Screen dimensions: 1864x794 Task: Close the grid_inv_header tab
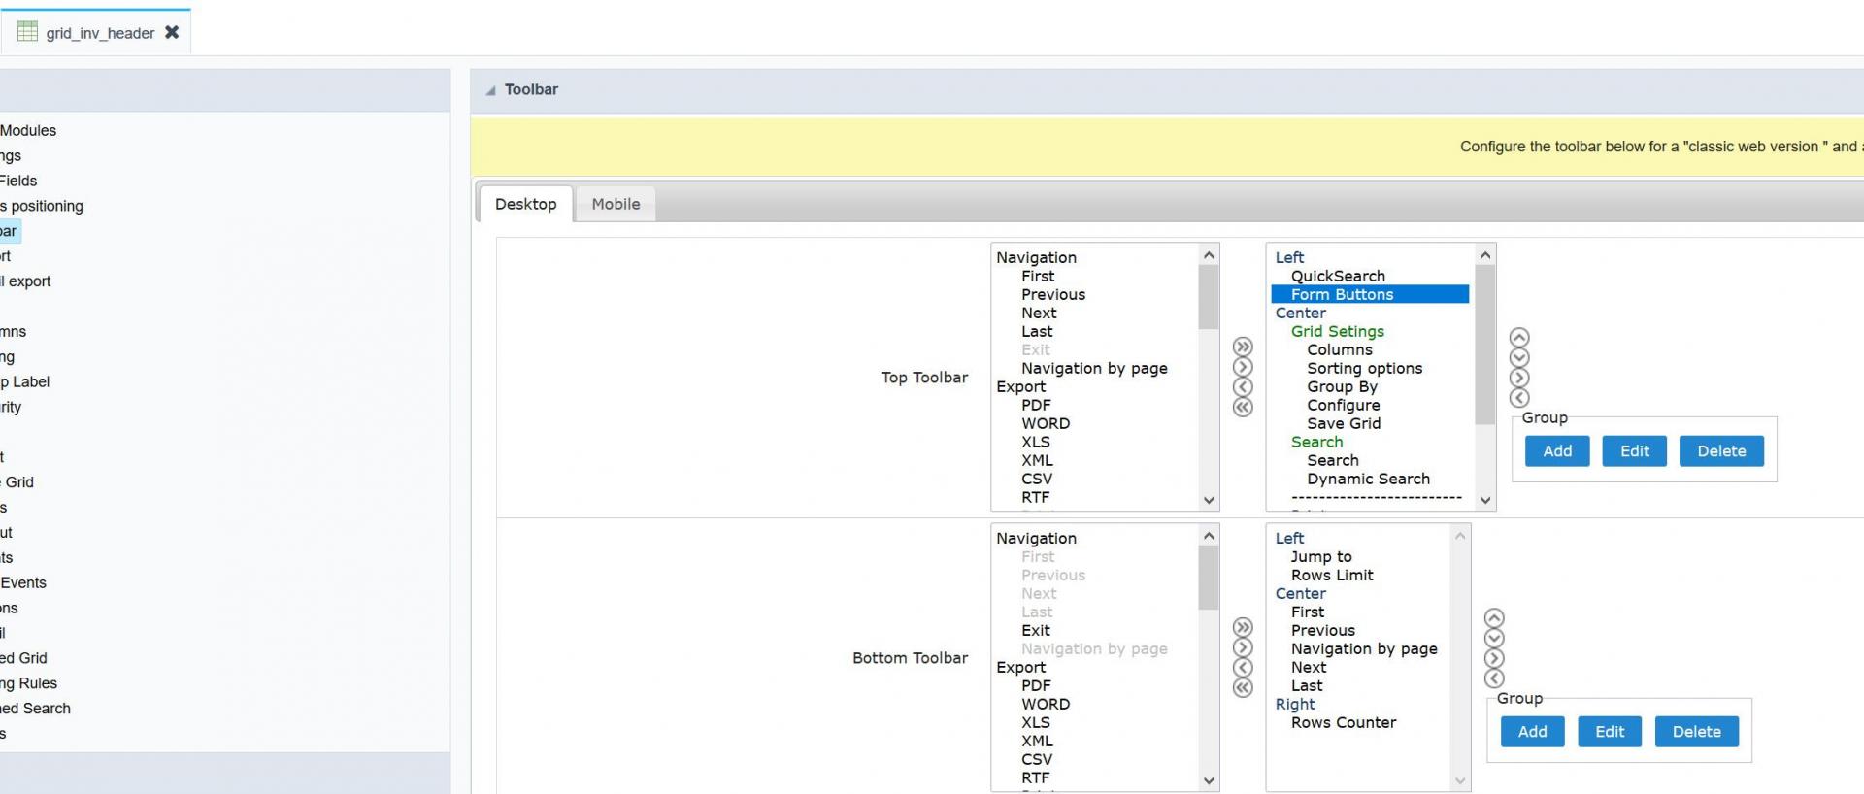(x=172, y=32)
